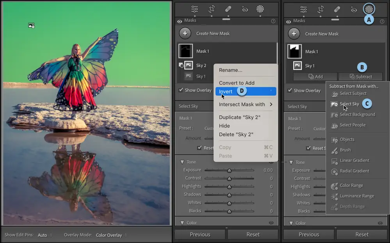Select Healing tool in right panel
Viewport: 390px width, 243px height.
click(337, 9)
